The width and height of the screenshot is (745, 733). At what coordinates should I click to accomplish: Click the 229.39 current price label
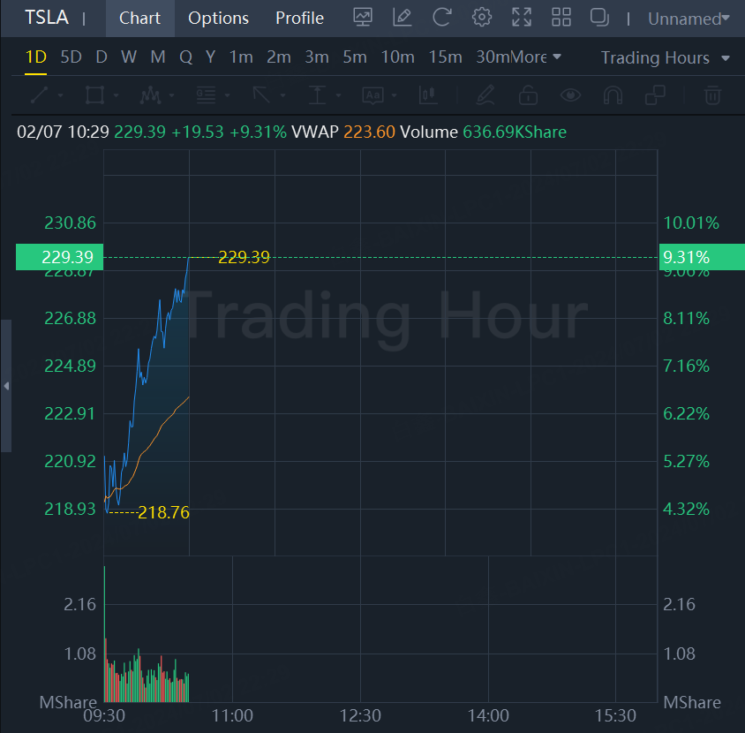[59, 257]
